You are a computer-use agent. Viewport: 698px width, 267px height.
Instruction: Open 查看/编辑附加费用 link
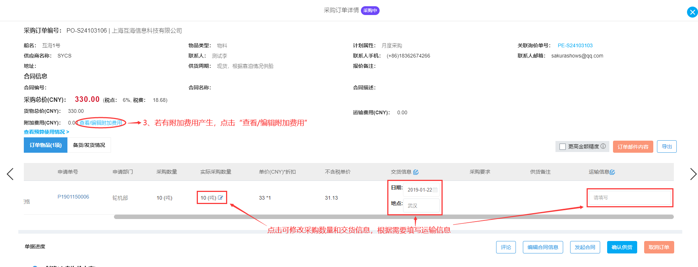click(101, 123)
